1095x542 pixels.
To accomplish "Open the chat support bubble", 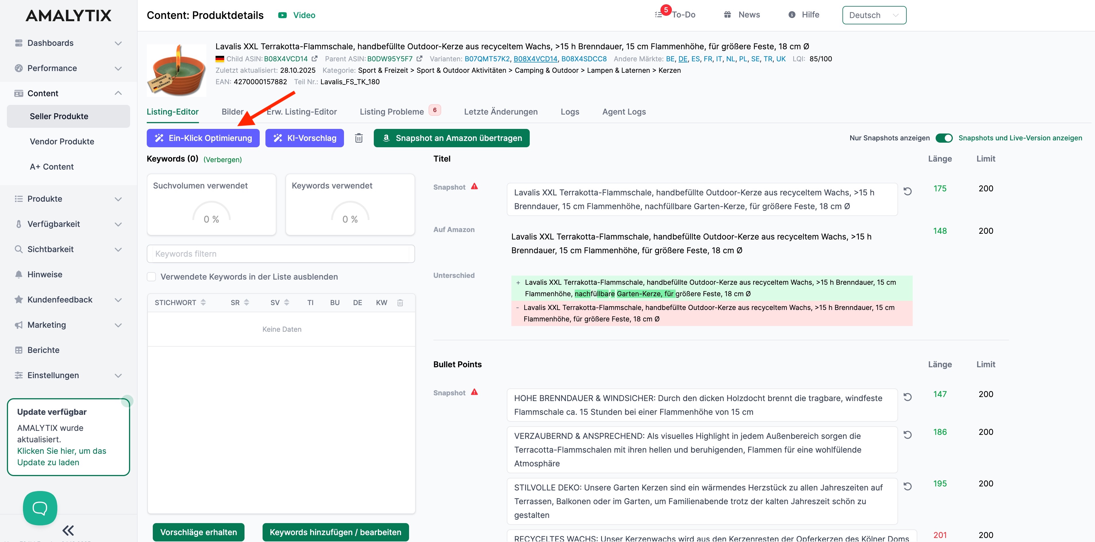I will (x=40, y=508).
